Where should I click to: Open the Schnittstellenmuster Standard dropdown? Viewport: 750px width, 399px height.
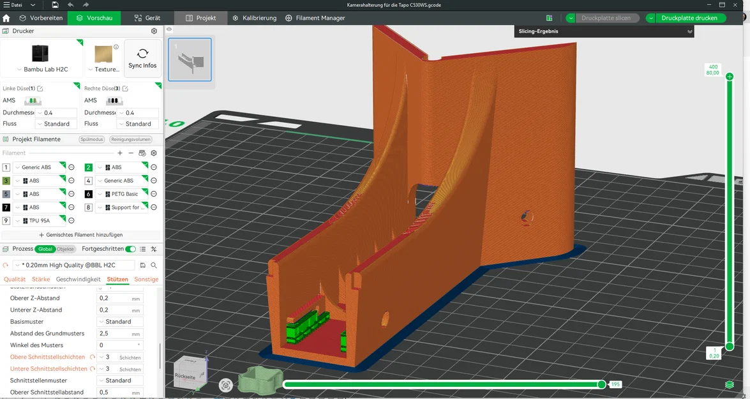click(119, 380)
